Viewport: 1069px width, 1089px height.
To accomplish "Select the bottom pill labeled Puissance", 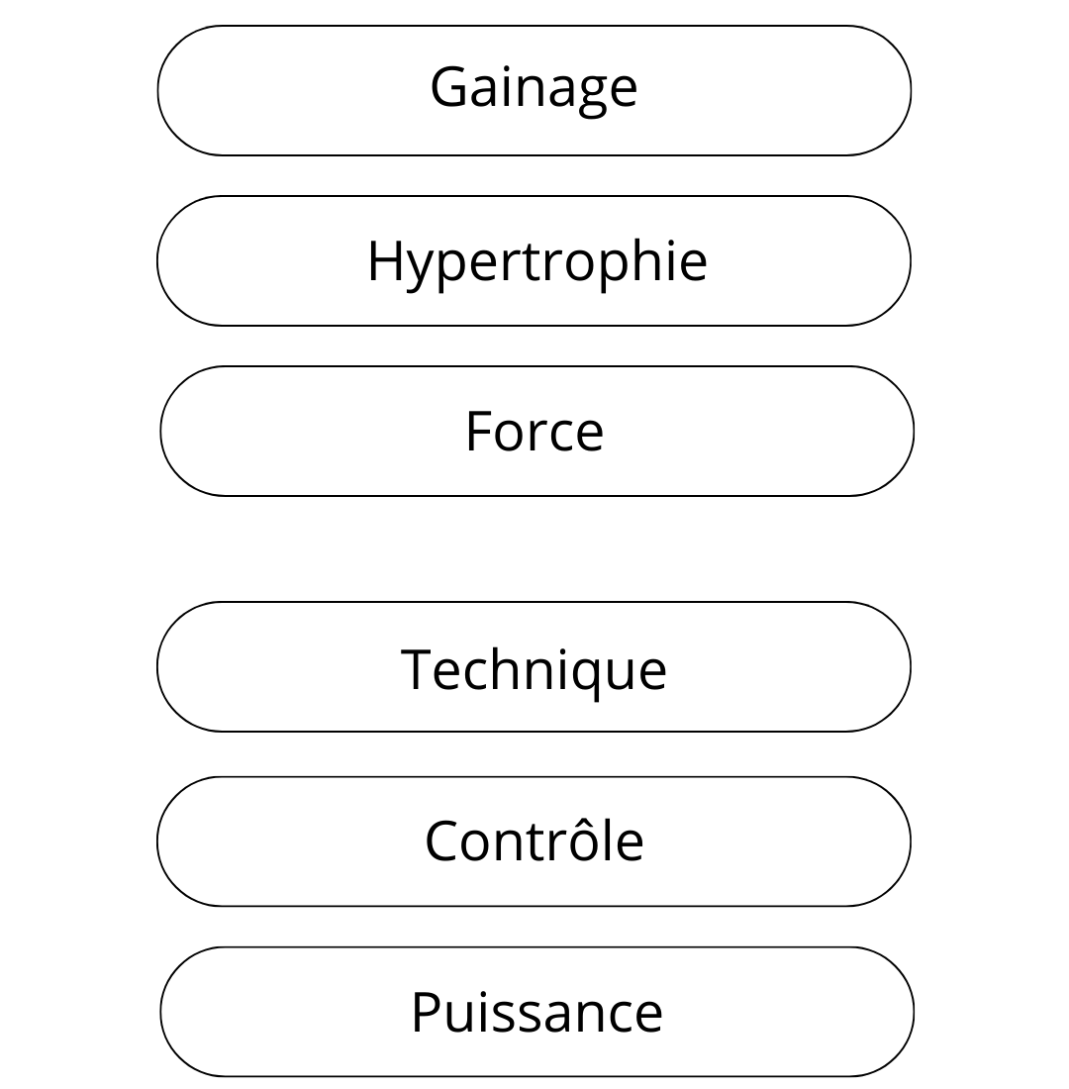I will pyautogui.click(x=535, y=1011).
